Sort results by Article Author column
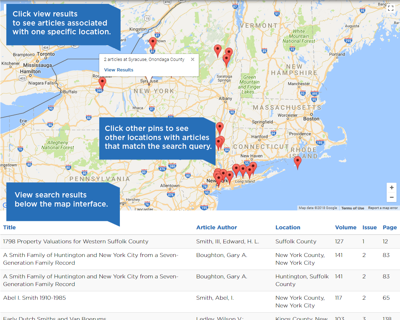Image resolution: width=400 pixels, height=320 pixels. point(216,227)
